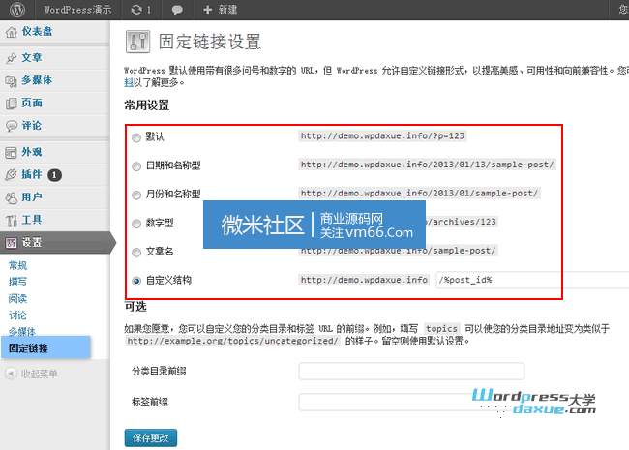Click the 工具 tools icon

[x=12, y=221]
